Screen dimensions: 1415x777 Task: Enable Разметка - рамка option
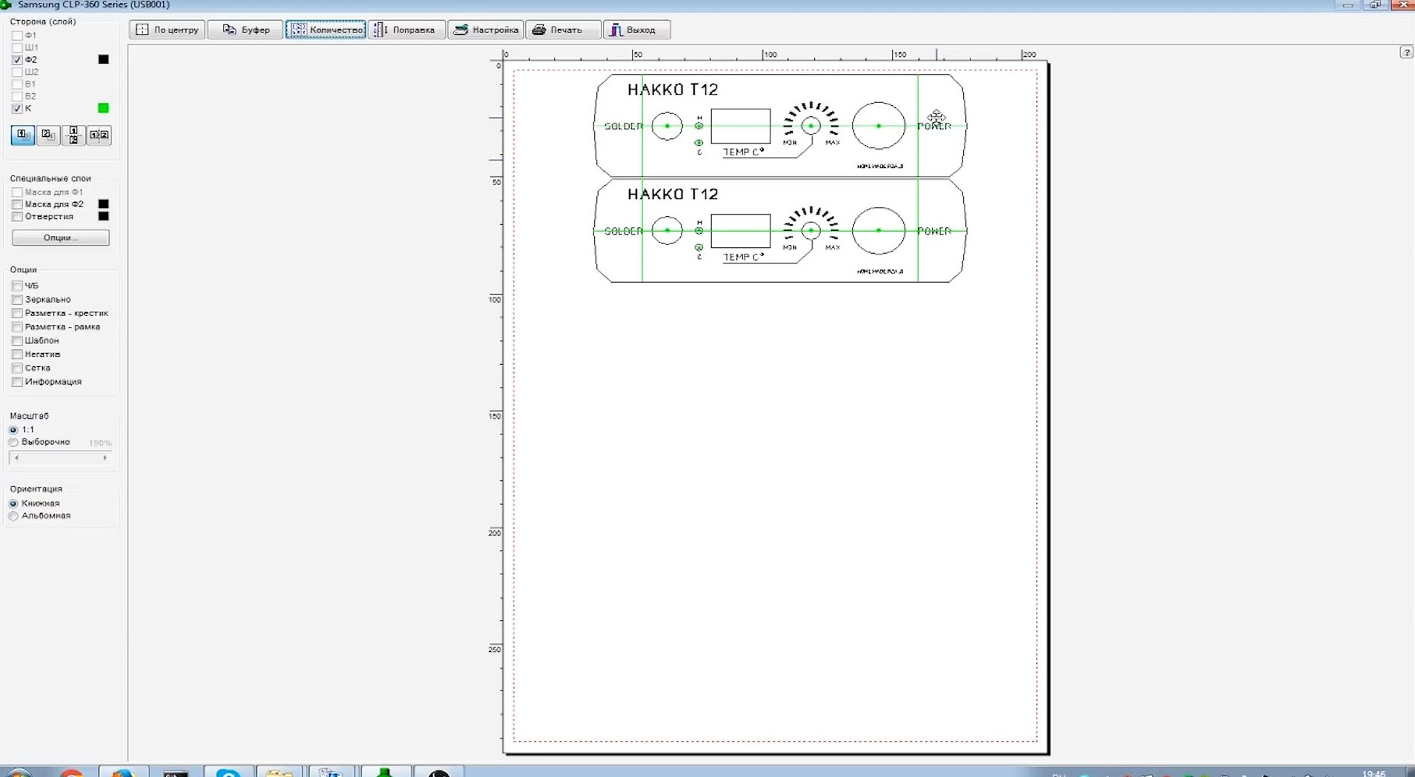click(x=17, y=326)
